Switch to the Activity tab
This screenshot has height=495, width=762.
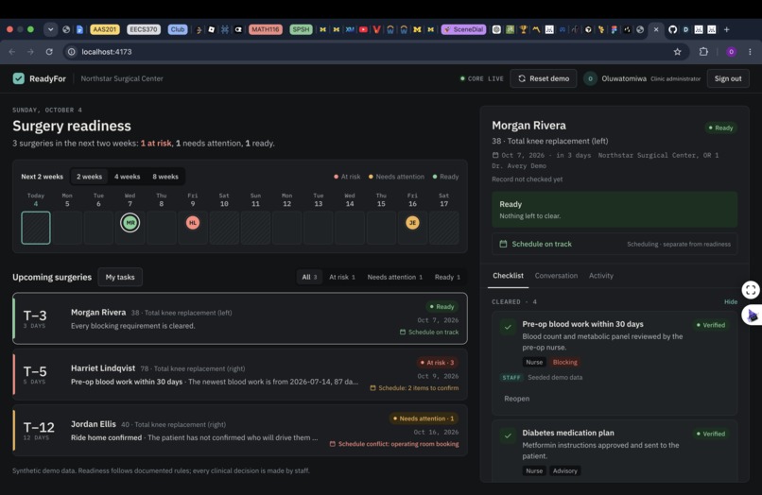[x=601, y=276]
